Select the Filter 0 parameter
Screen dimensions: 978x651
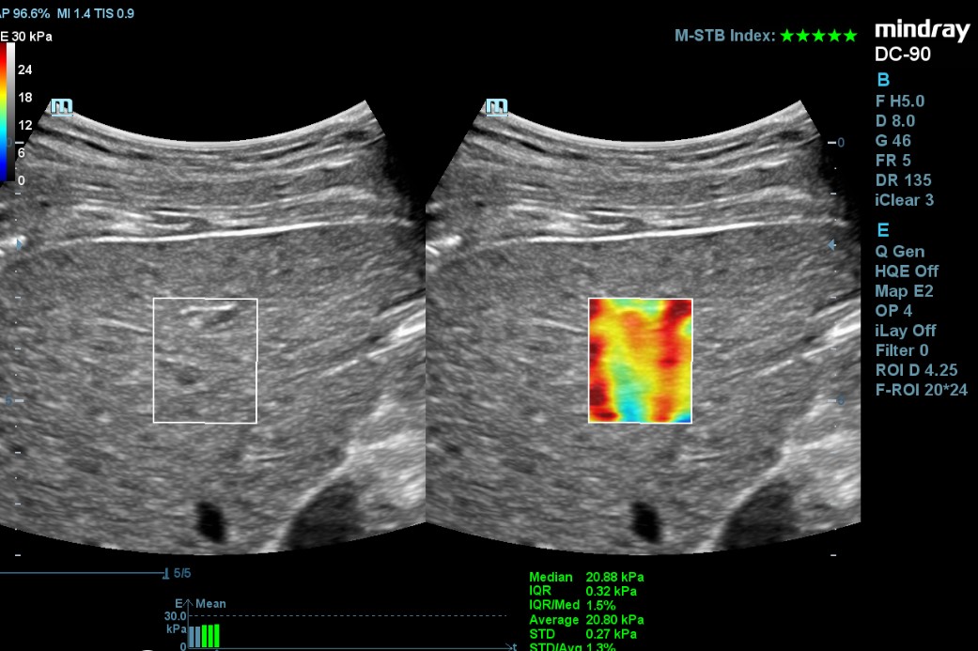[902, 350]
